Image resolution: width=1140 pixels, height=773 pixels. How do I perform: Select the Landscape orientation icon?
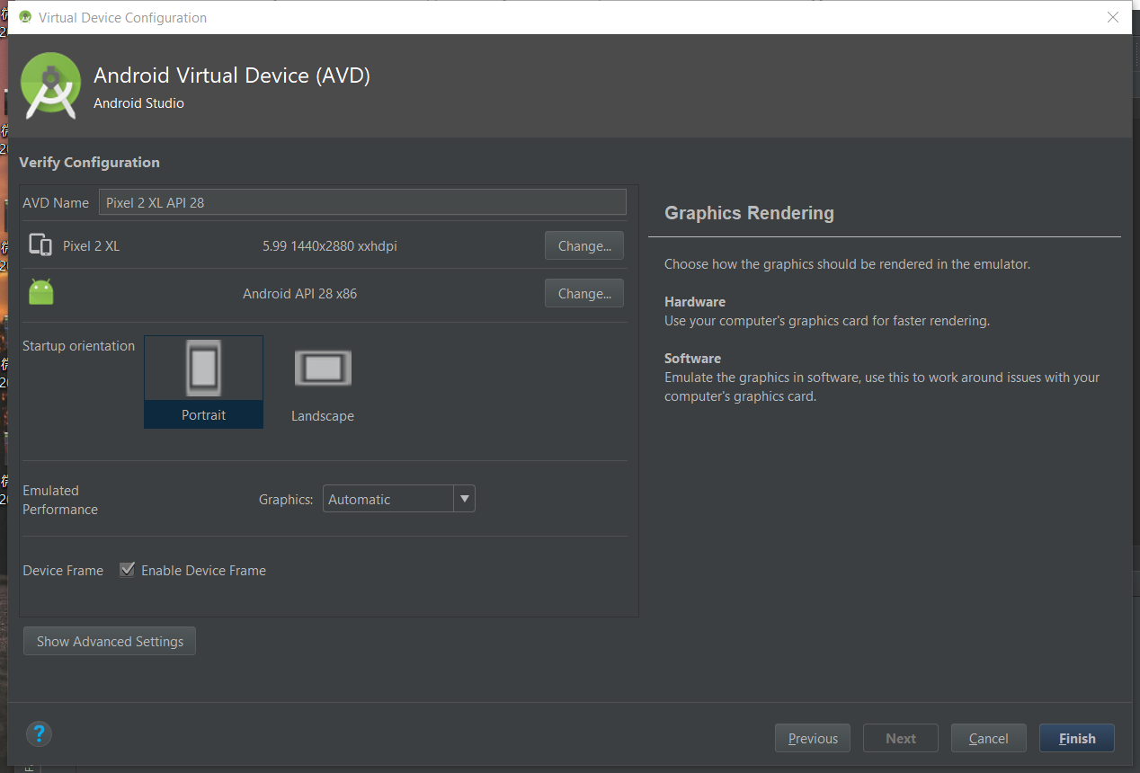323,368
